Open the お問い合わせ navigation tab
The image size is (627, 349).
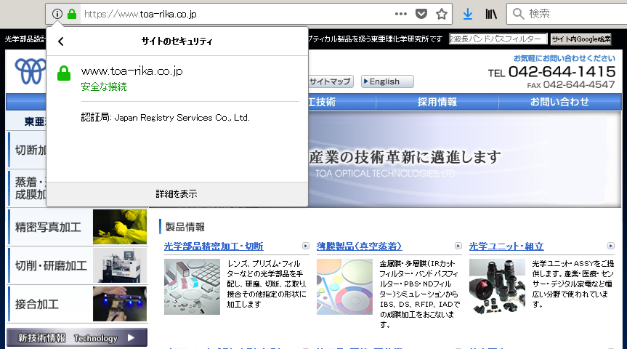(560, 102)
